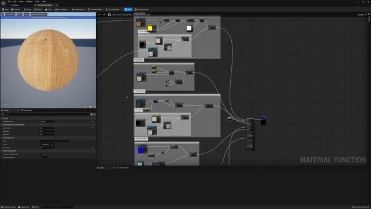Click the graph breadcrumb grid icon
The image size is (371, 209).
pos(110,15)
